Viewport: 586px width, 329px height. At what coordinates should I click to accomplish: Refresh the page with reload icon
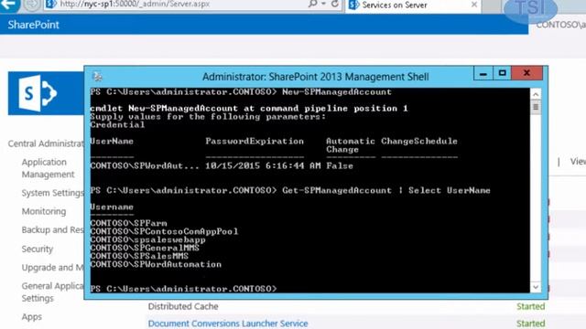[x=335, y=4]
